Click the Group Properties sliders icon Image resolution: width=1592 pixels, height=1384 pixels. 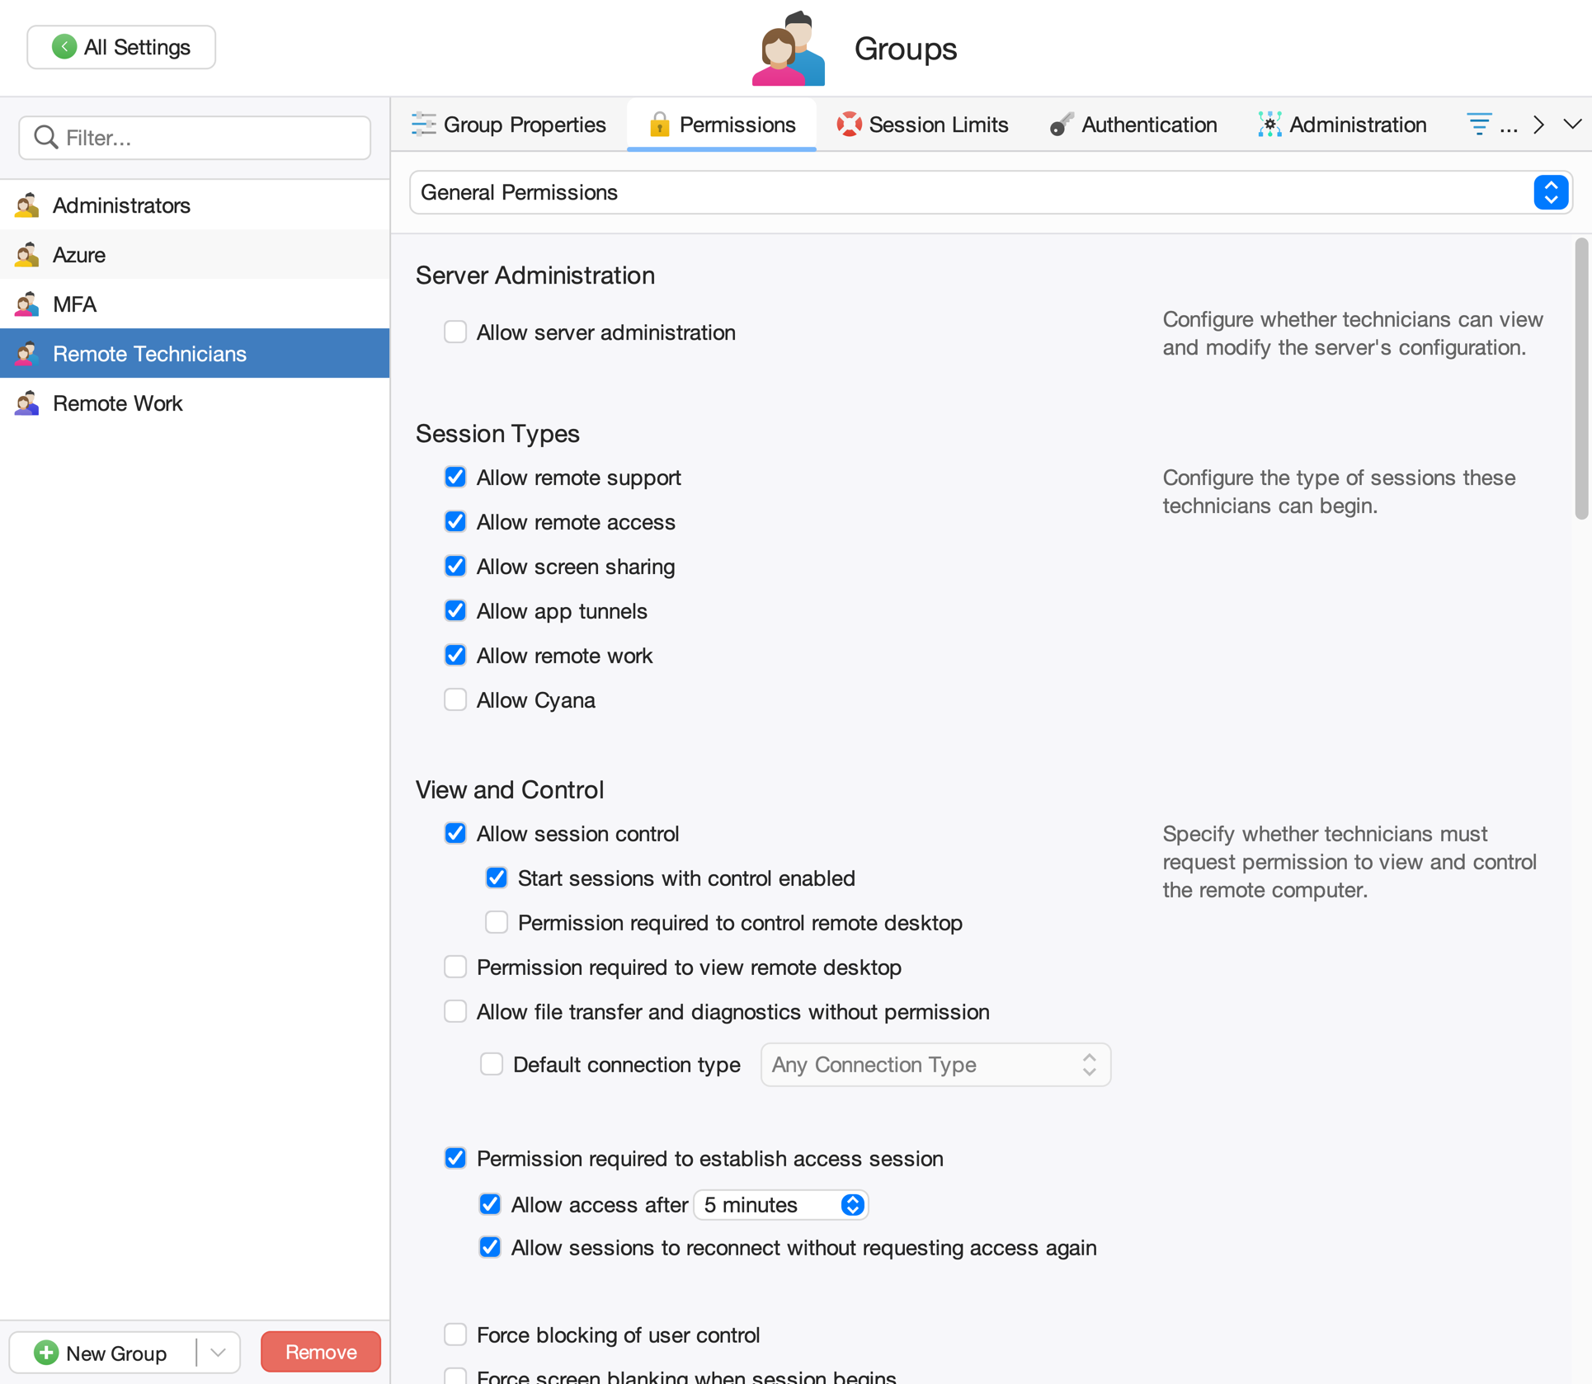[424, 125]
